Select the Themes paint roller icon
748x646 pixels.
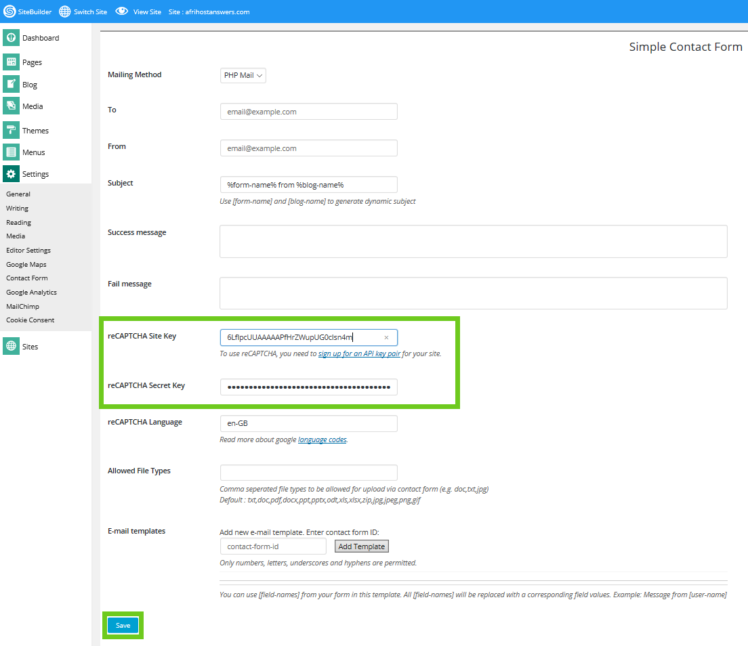pyautogui.click(x=11, y=130)
